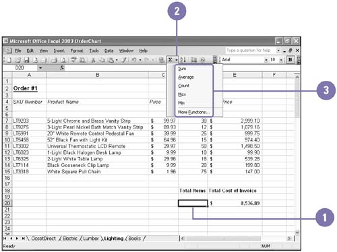337x252 pixels.
Task: Open the Tools menu
Action: click(x=94, y=51)
